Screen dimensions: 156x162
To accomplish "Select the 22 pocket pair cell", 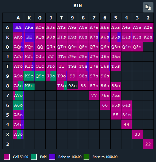I will [148, 144].
